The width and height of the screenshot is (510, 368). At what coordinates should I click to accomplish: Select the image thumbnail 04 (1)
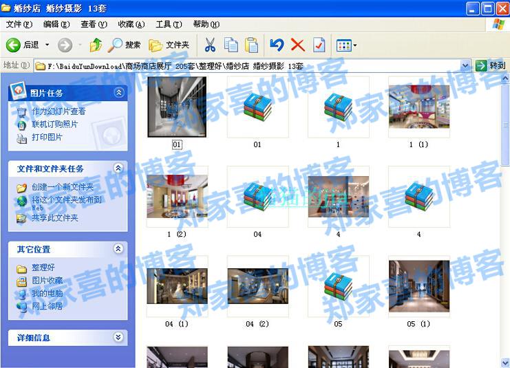(177, 286)
